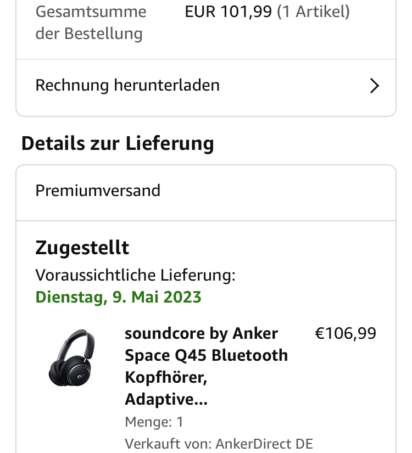Click the '(1 Artikel)' item count
The image size is (412, 453).
pos(313,12)
